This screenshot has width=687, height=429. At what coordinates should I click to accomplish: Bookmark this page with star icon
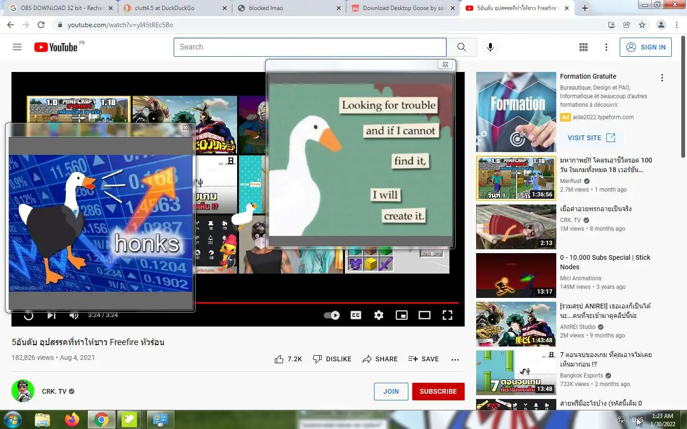pyautogui.click(x=642, y=25)
